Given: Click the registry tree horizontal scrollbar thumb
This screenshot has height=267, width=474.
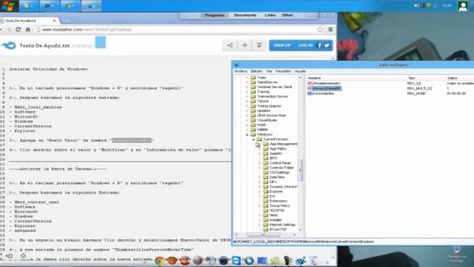Looking at the screenshot, I should click(x=264, y=234).
